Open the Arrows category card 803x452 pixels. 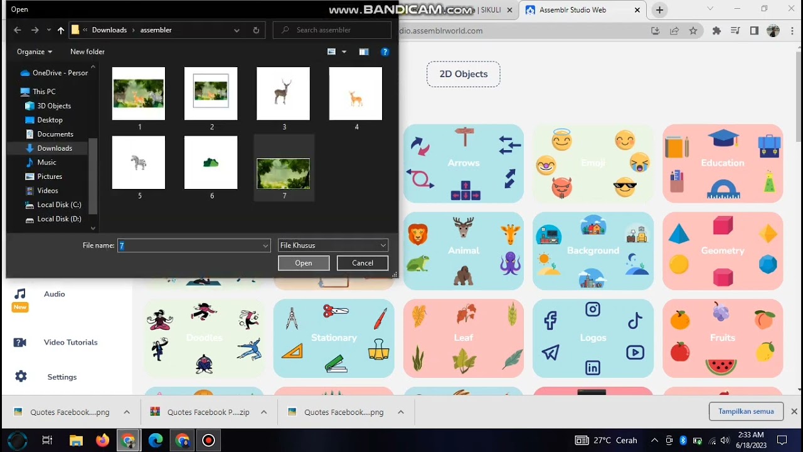pos(463,163)
